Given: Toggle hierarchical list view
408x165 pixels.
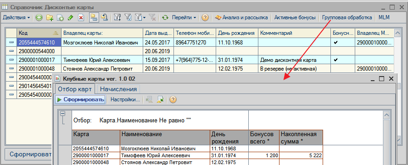Looking at the screenshot, I should (x=94, y=17).
